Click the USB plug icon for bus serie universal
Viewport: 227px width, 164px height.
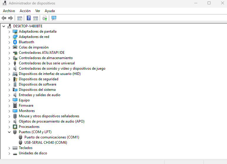[15, 63]
